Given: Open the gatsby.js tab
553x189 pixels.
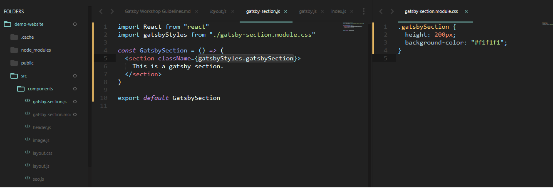Looking at the screenshot, I should click(x=308, y=11).
